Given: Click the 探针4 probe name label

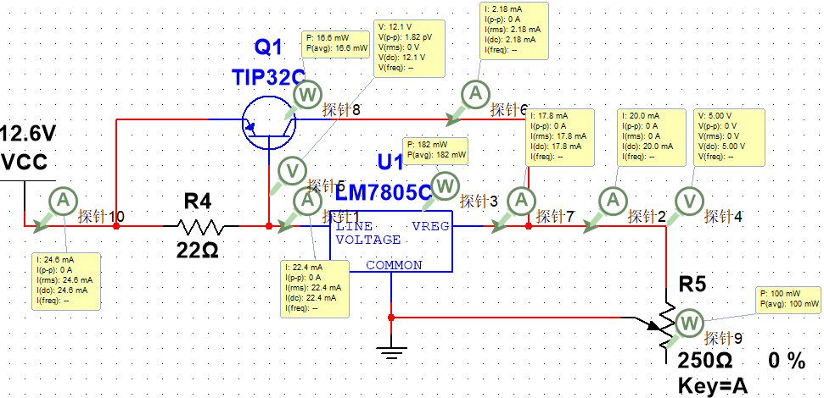Looking at the screenshot, I should pyautogui.click(x=723, y=216).
